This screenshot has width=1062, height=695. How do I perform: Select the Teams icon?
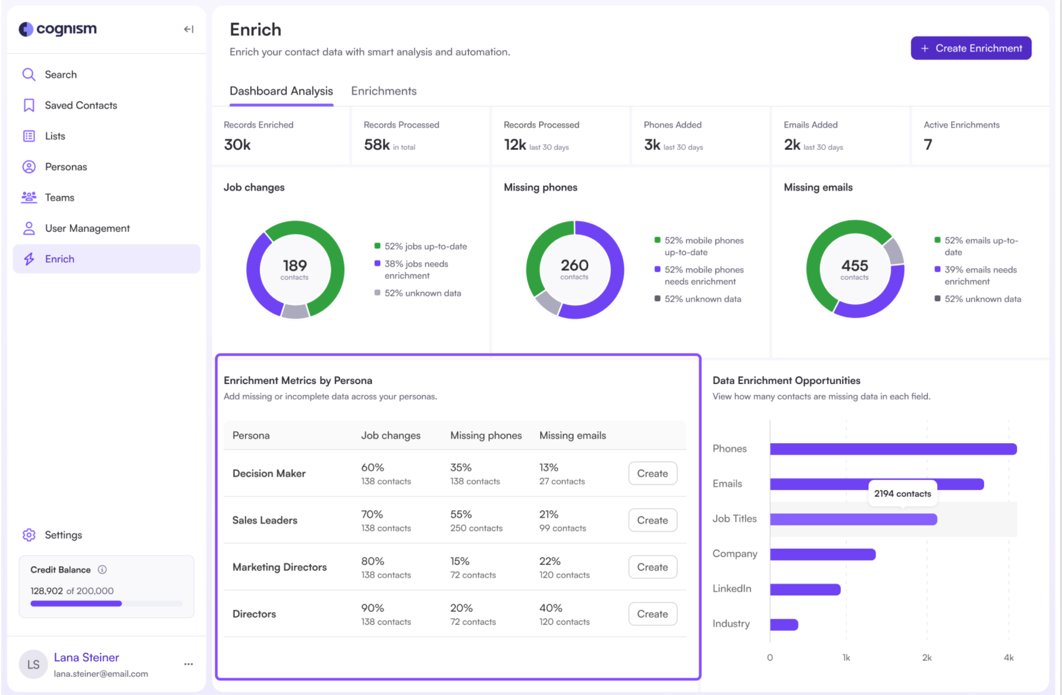tap(29, 197)
